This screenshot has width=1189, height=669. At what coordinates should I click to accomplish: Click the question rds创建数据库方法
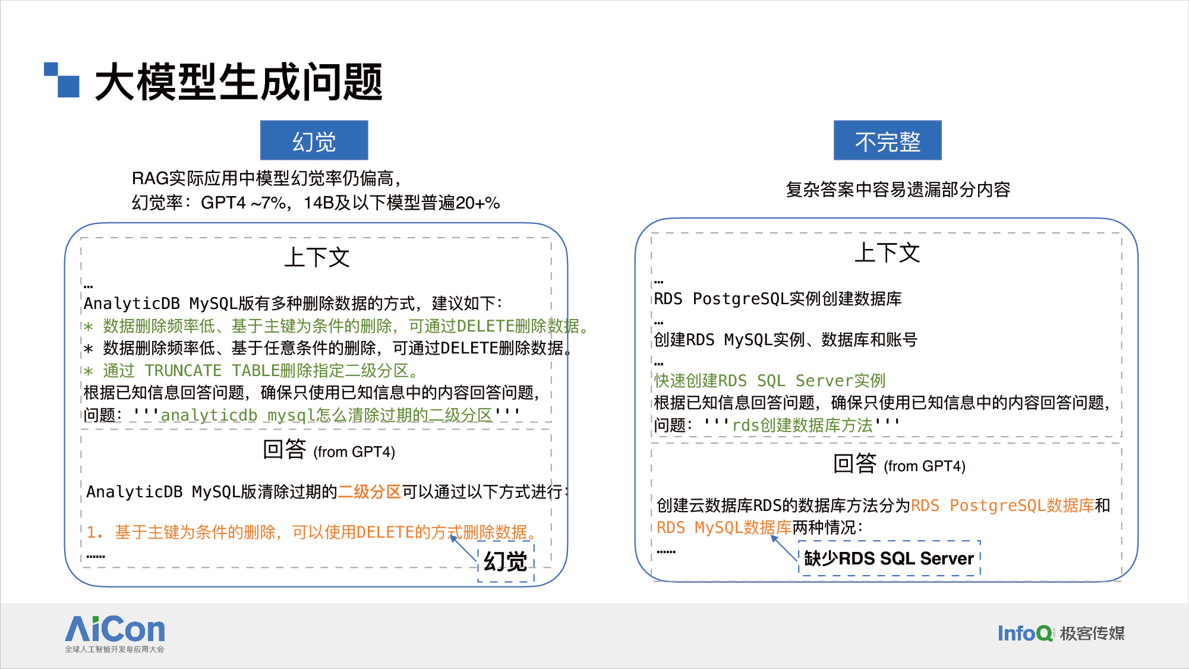point(802,425)
